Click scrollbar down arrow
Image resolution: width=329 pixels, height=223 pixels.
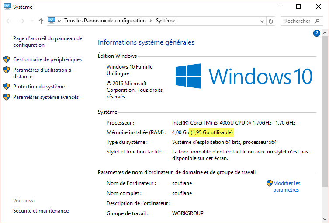[325, 219]
